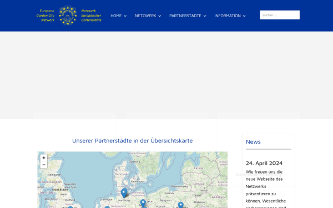The height and width of the screenshot is (208, 333).
Task: Click the 'Edinburgh' label on the map
Action: click(54, 175)
